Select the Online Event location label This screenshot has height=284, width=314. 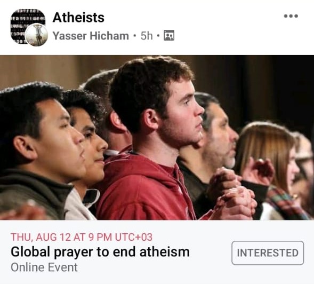44,267
